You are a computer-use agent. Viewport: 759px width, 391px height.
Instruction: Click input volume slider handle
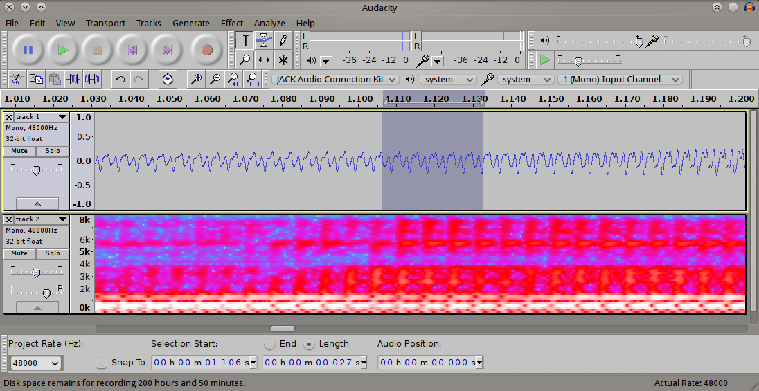click(x=747, y=42)
